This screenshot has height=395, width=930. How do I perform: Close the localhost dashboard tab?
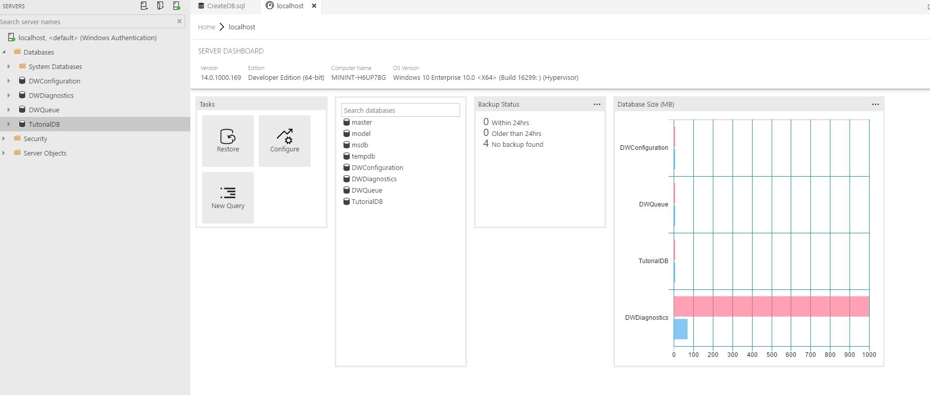click(x=314, y=6)
